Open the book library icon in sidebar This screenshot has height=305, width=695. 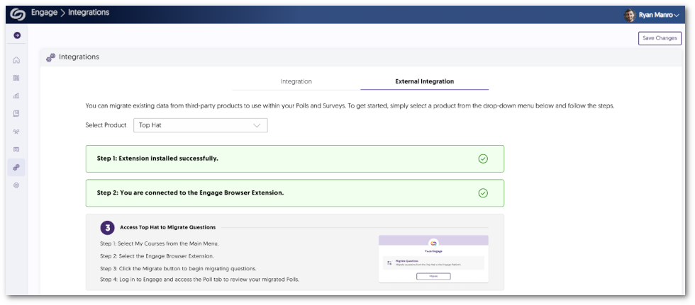[x=16, y=78]
